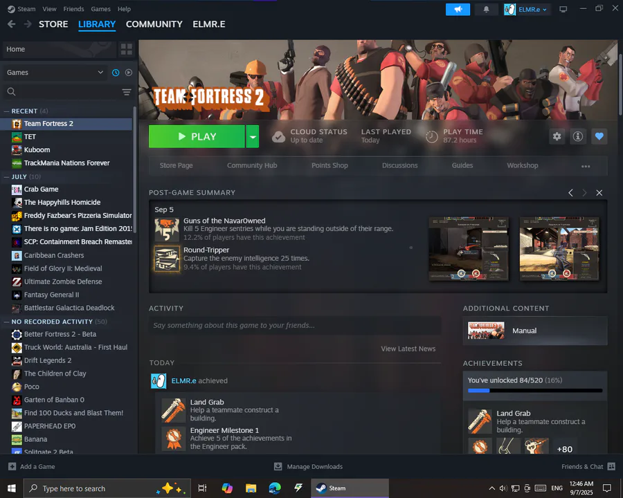Collapse the NO RECORDED ACTIVITY category
623x498 pixels.
6,322
